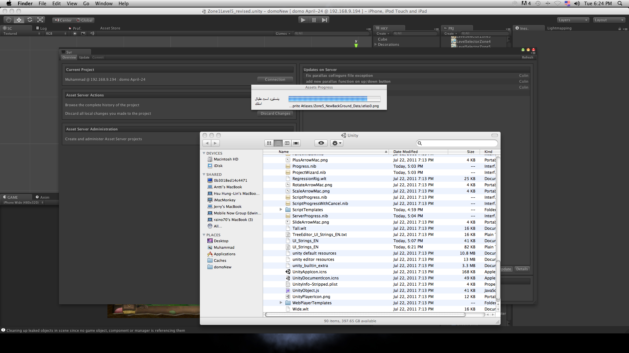Sort Finder list by Date Modified
629x353 pixels.
pyautogui.click(x=418, y=152)
